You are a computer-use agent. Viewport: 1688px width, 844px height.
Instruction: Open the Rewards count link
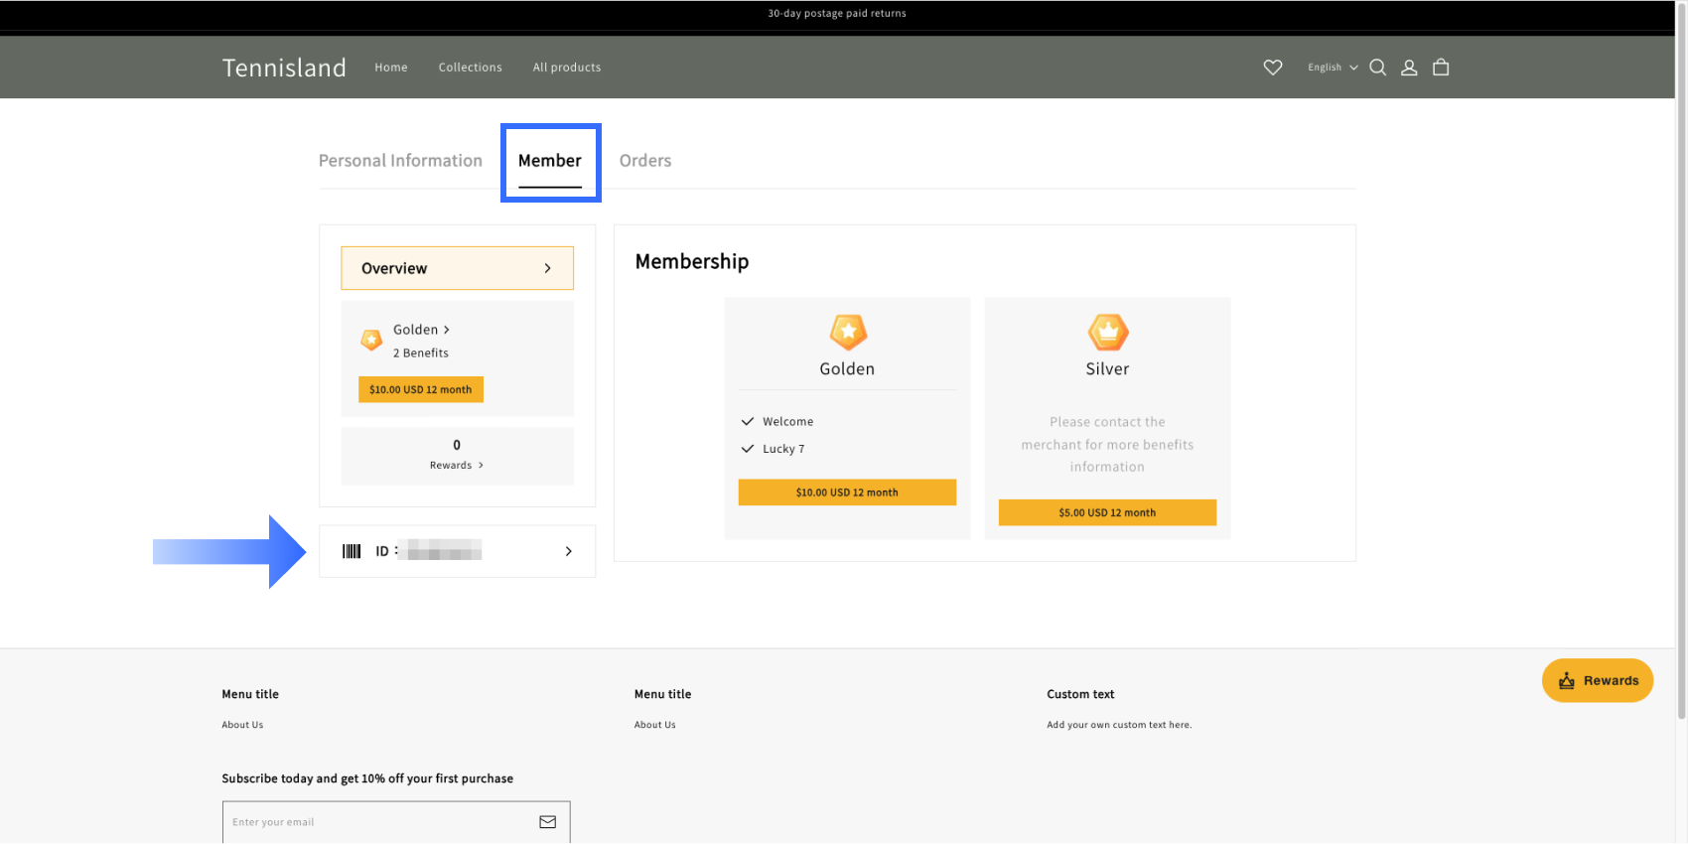pyautogui.click(x=456, y=465)
